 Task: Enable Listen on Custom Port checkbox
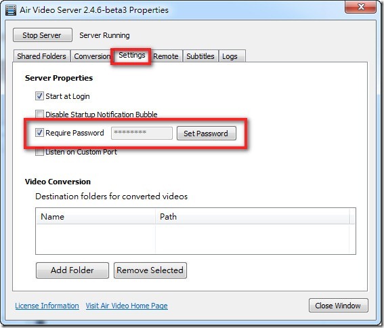[39, 152]
